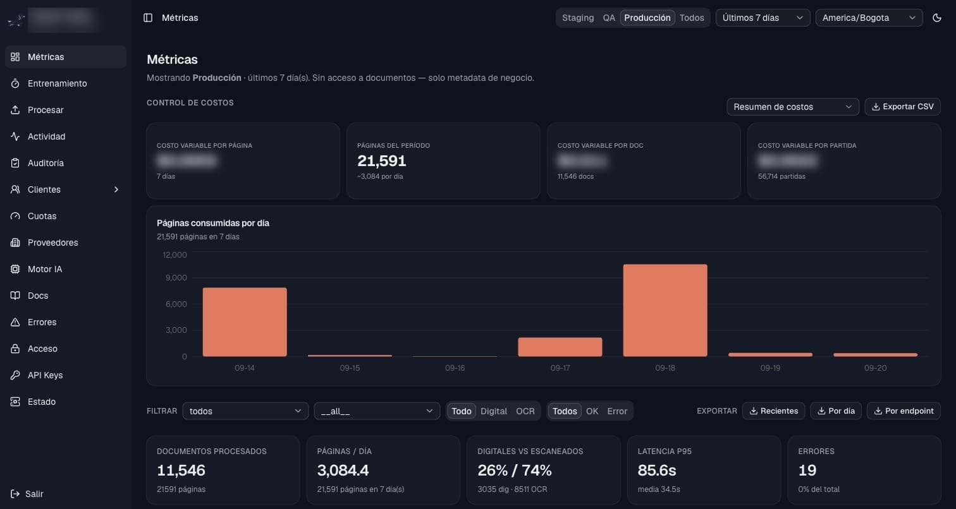Open the Últimos 7 días dropdown

pyautogui.click(x=763, y=18)
